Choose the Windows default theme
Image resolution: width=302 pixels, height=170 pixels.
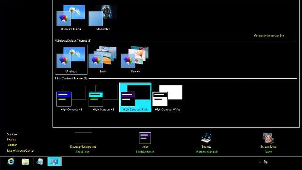click(71, 59)
